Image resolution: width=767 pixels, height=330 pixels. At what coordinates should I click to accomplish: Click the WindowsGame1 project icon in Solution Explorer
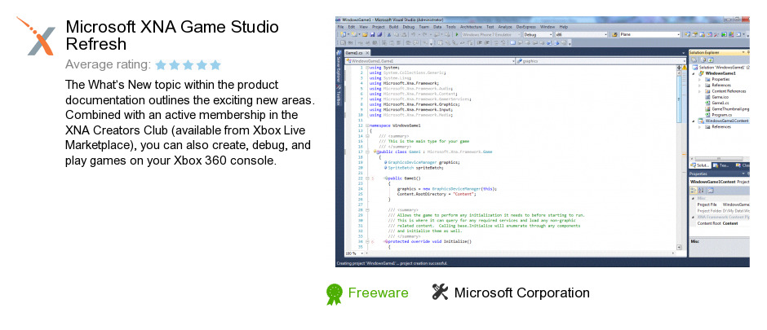click(702, 73)
